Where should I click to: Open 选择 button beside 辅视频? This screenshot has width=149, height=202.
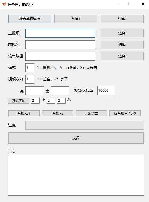click(x=122, y=45)
